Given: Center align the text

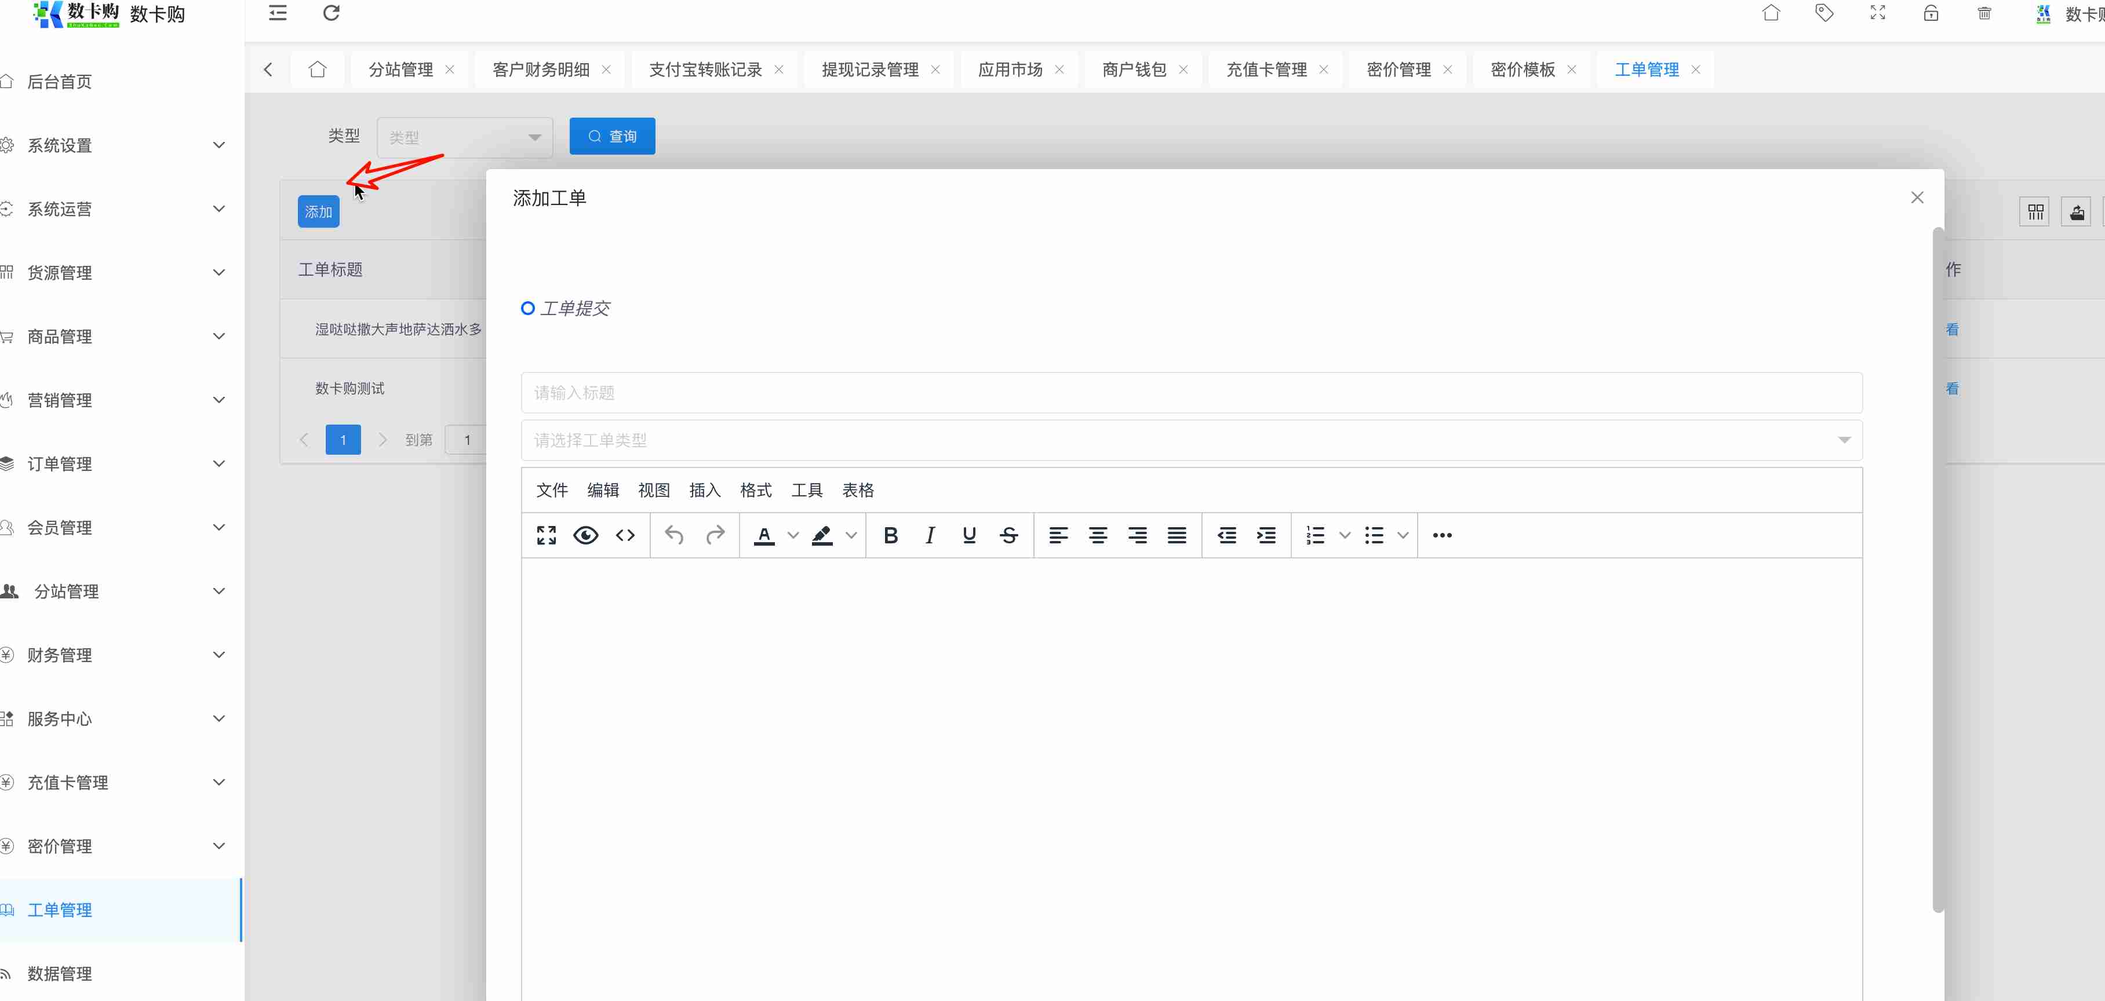Looking at the screenshot, I should pyautogui.click(x=1098, y=536).
